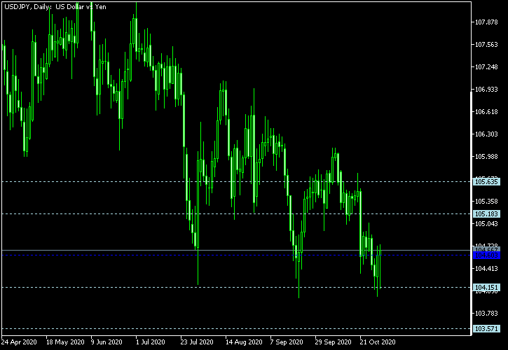Select the highlighted 103.571 level tag
Viewport: 508px width, 350px height.
click(486, 328)
